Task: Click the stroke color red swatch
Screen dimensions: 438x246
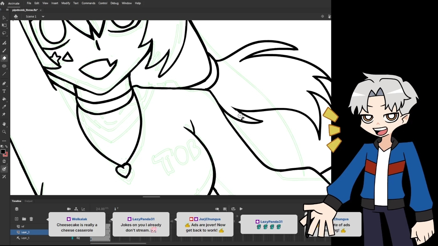Action: point(6,154)
